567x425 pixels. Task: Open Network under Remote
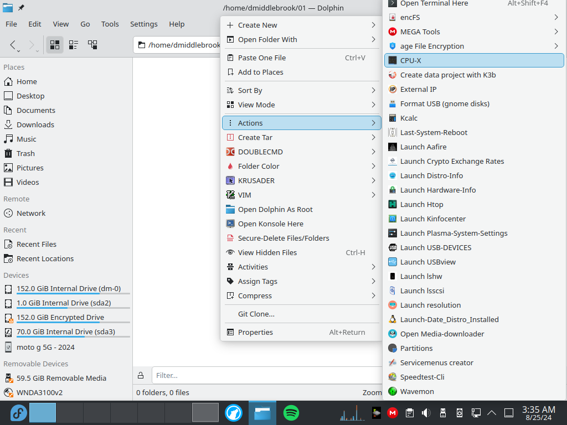pos(66,213)
